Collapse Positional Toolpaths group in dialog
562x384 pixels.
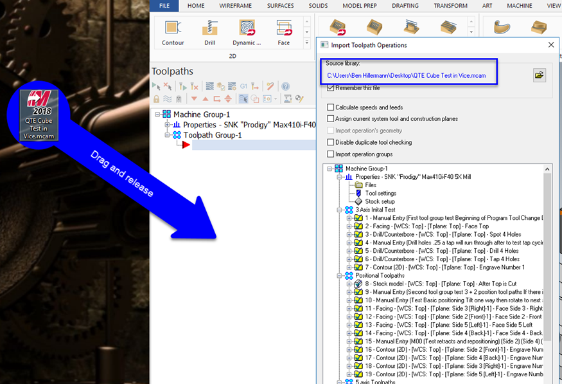[339, 276]
